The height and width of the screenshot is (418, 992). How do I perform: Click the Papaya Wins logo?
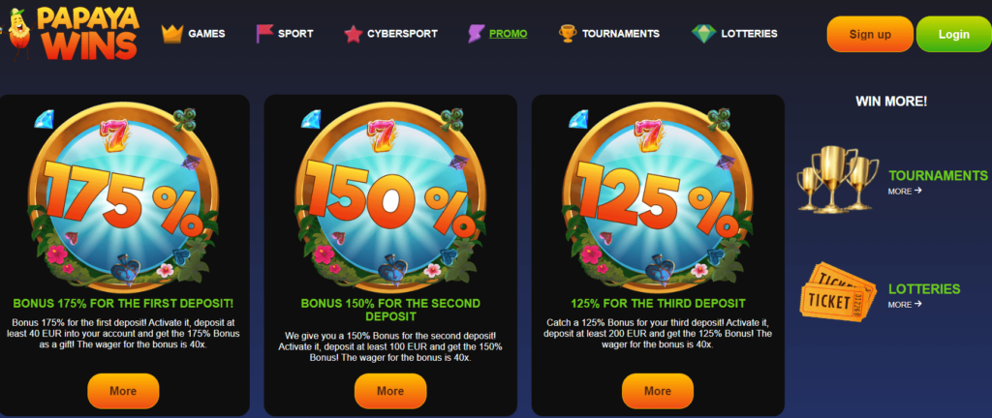pos(73,33)
